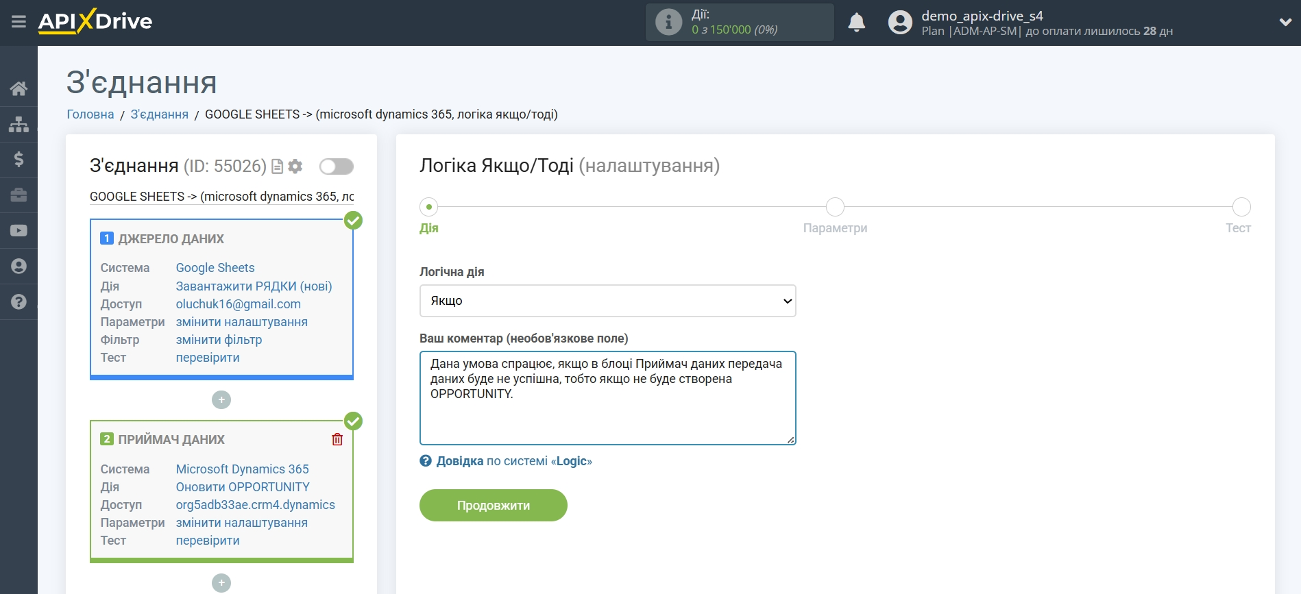Open the notifications bell
This screenshot has width=1301, height=594.
coord(856,23)
